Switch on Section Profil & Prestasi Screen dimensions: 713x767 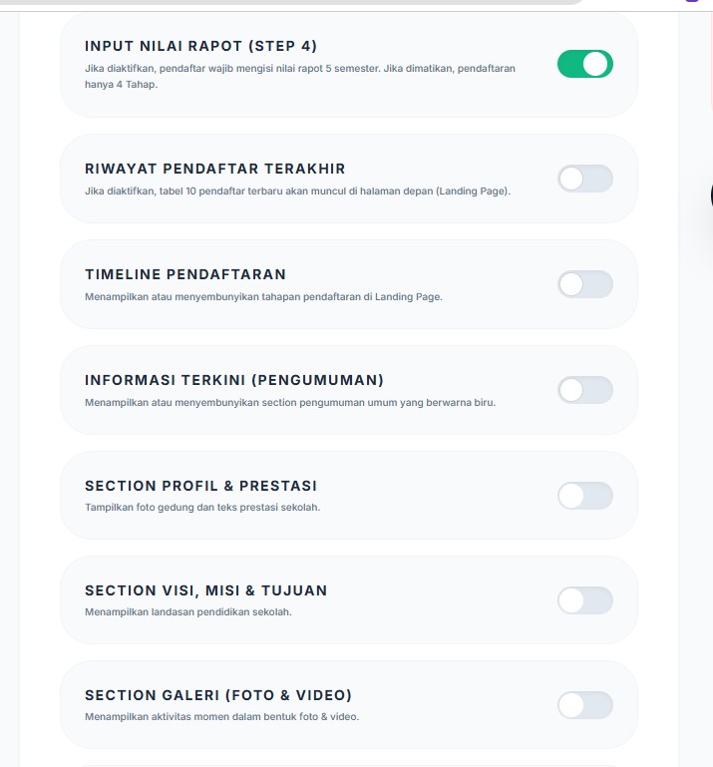pyautogui.click(x=584, y=496)
